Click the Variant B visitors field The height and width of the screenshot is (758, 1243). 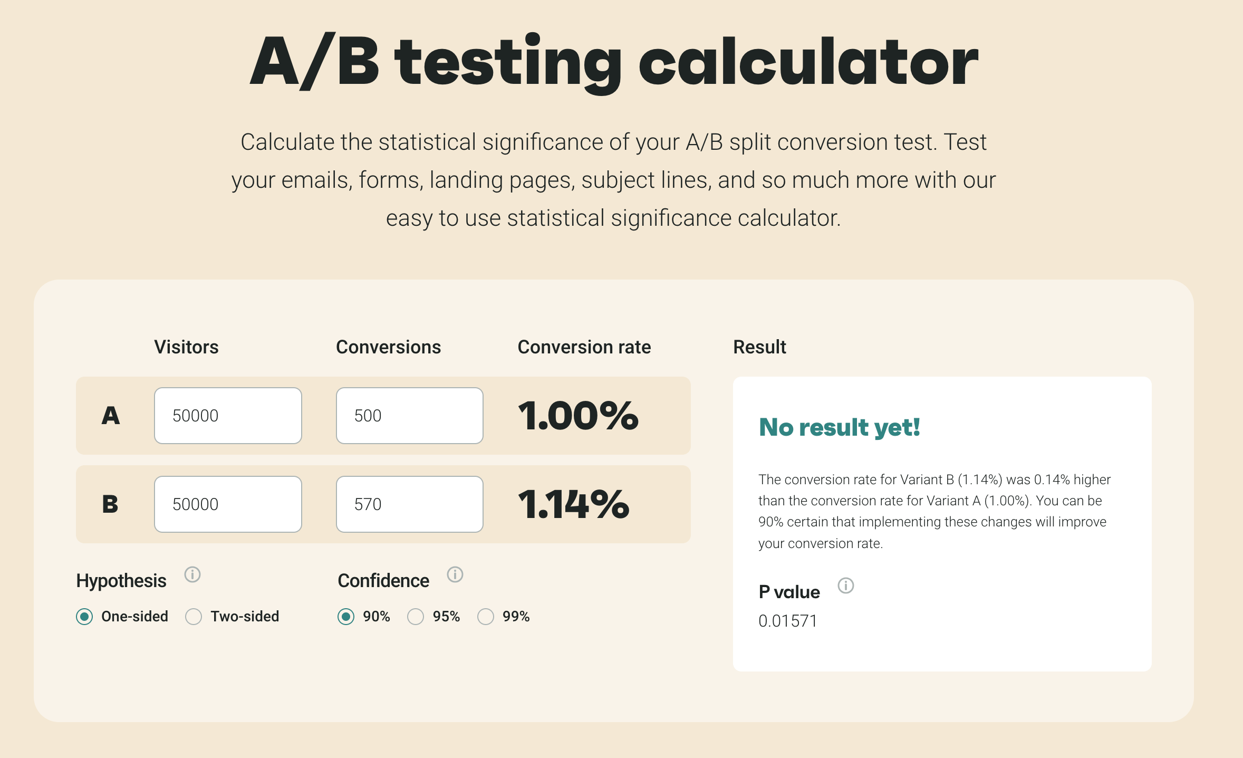click(227, 504)
